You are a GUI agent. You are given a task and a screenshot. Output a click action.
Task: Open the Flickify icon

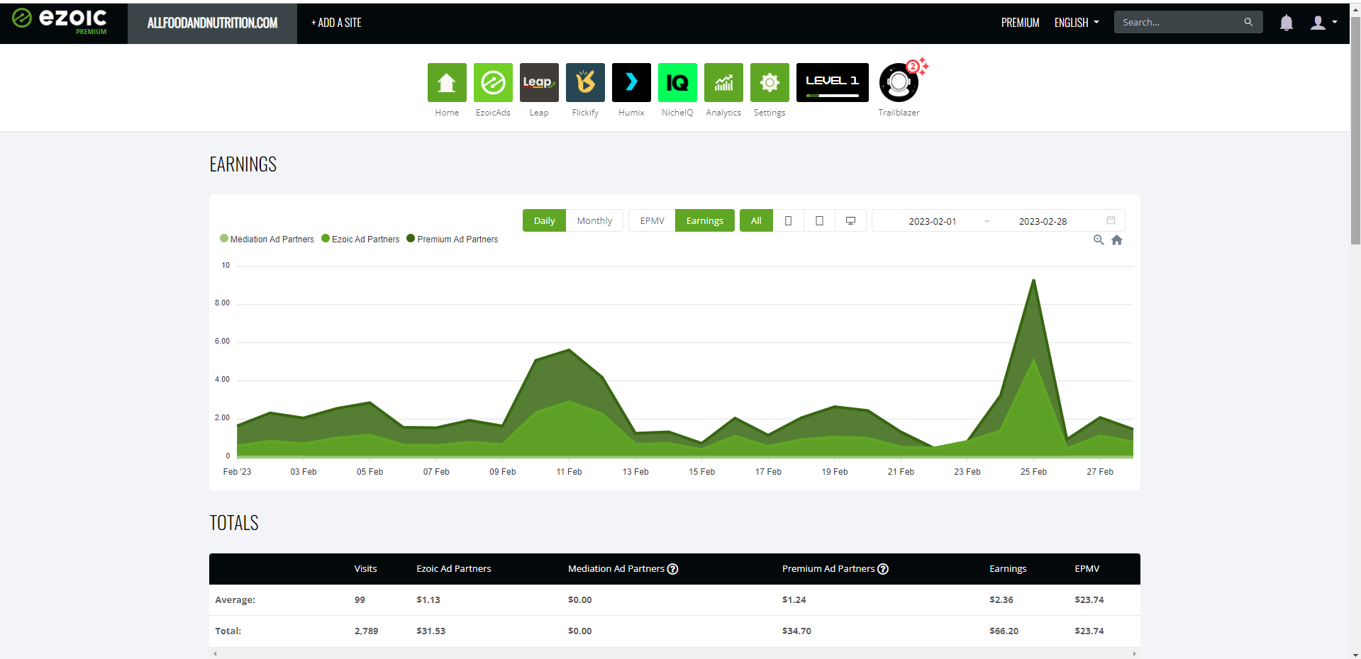[585, 82]
